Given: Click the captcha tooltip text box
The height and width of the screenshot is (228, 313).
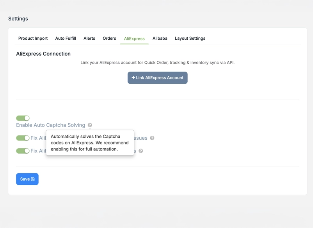Looking at the screenshot, I should [x=90, y=143].
